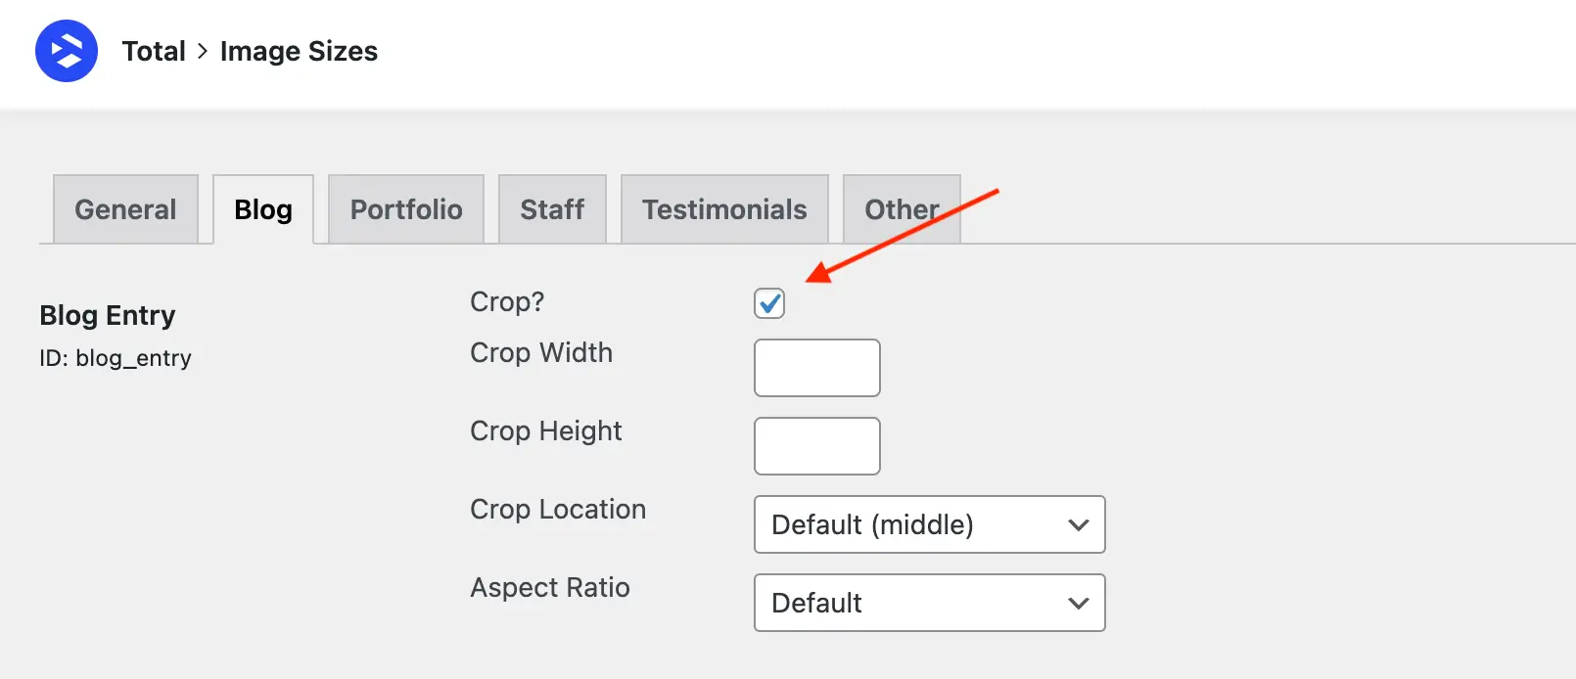Focus the Crop Height input field
The image size is (1576, 679).
click(x=817, y=446)
